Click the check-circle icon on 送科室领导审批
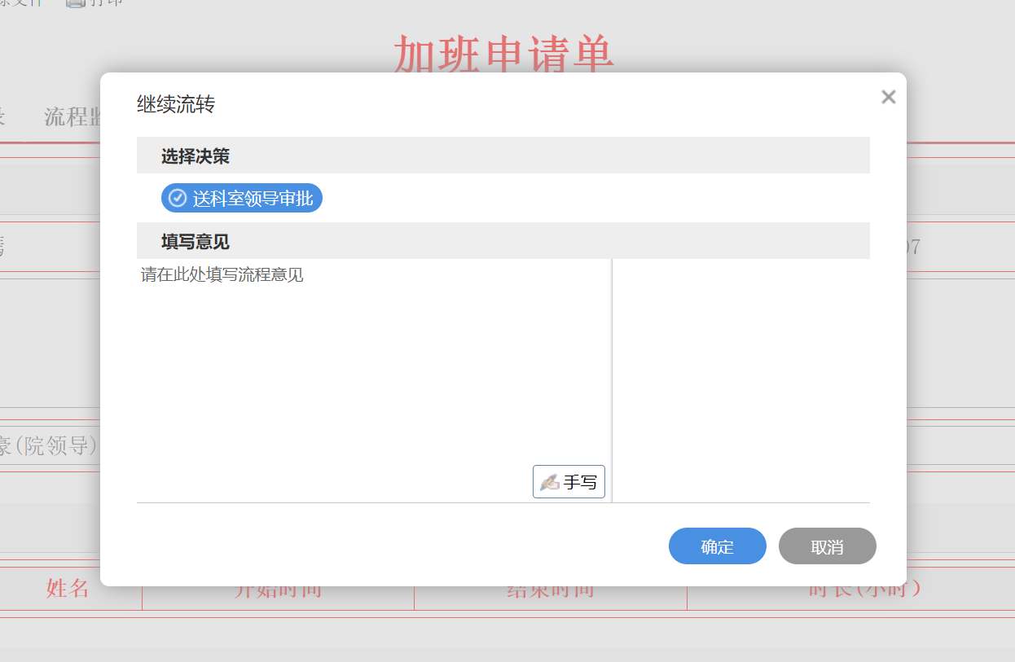Image resolution: width=1015 pixels, height=662 pixels. coord(178,198)
